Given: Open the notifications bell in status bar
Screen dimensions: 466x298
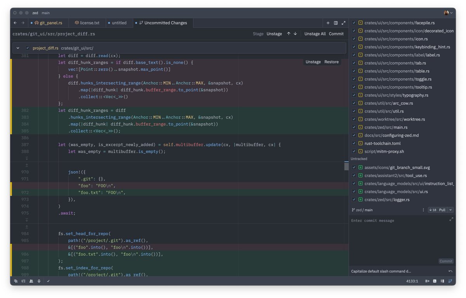Looking at the screenshot, I should point(39,281).
